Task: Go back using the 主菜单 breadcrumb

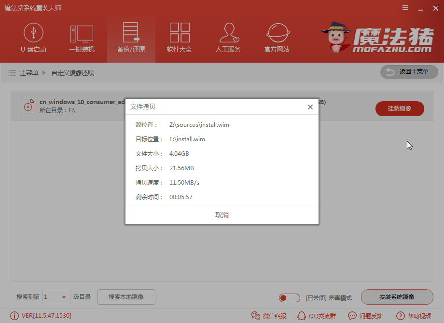Action: tap(30, 73)
